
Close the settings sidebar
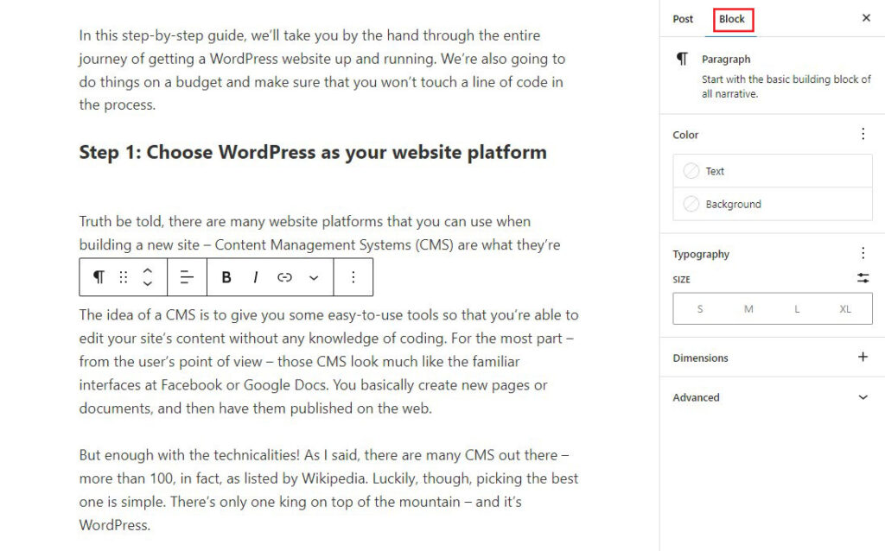866,17
